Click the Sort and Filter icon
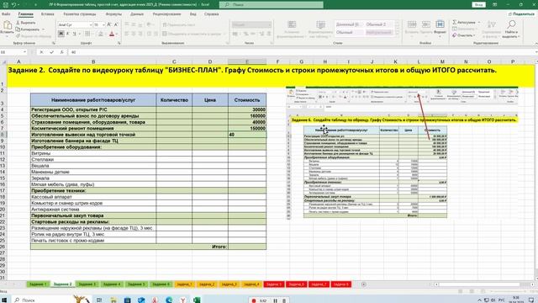 491,24
